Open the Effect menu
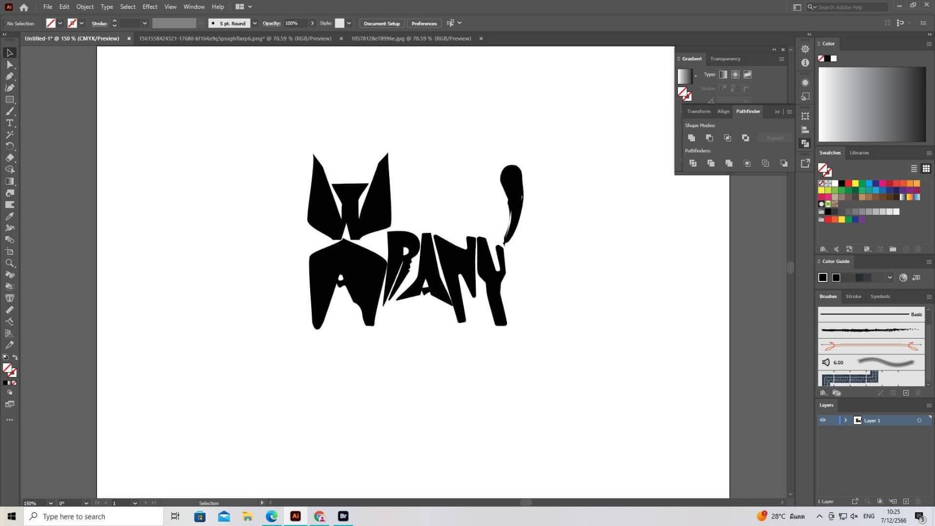 (x=150, y=7)
